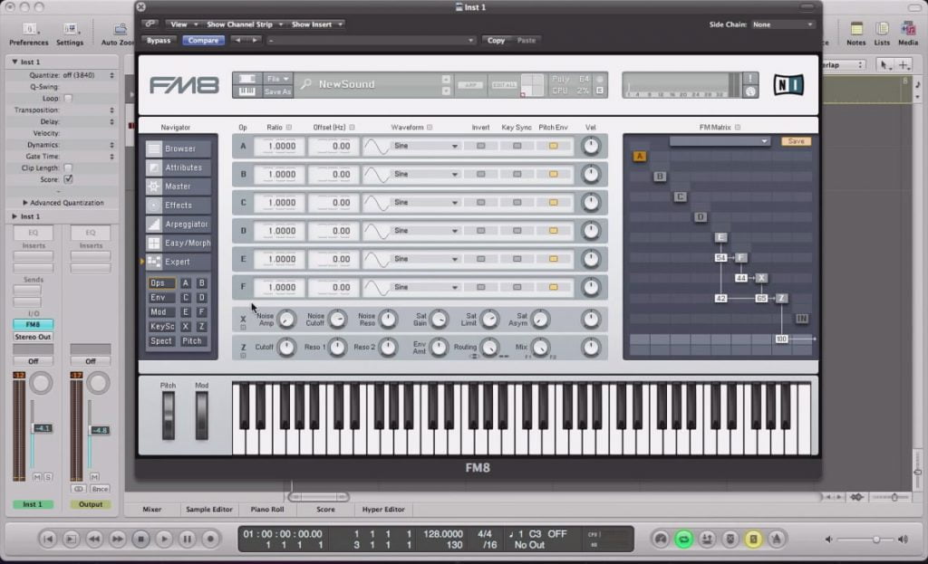Toggle Pitch Env for operator F
The image size is (928, 564).
pyautogui.click(x=554, y=287)
